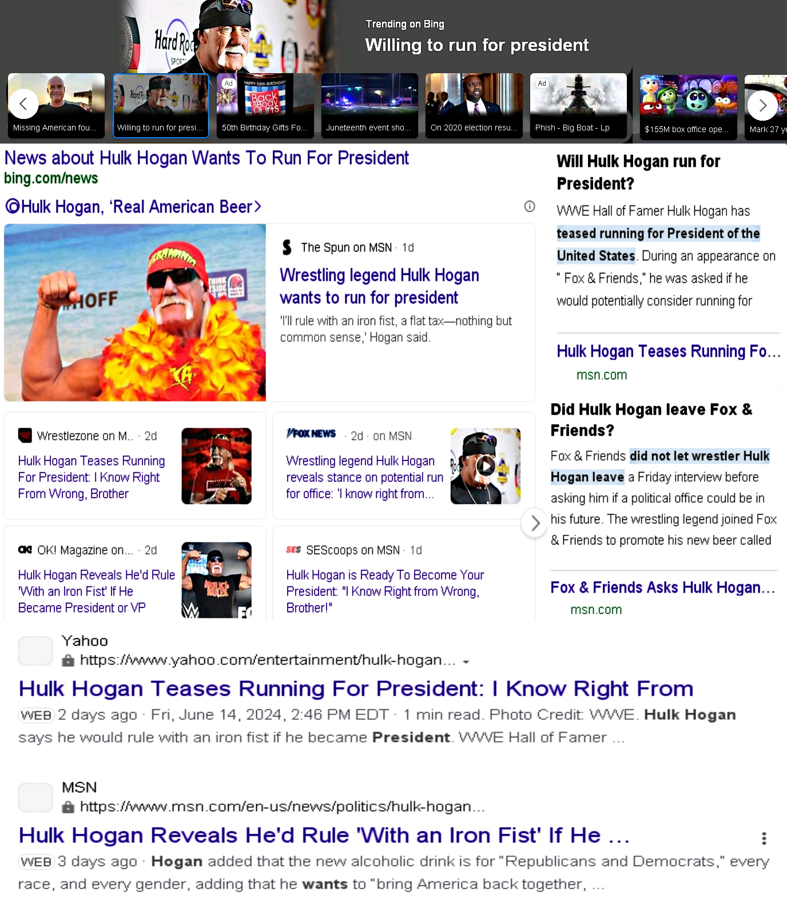Click msn.com under Teases Running link
787x906 pixels.
pyautogui.click(x=602, y=375)
